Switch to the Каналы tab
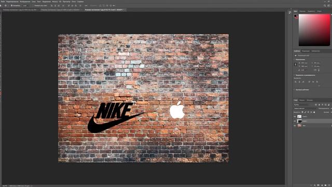This screenshot has width=332, height=187. 302,100
